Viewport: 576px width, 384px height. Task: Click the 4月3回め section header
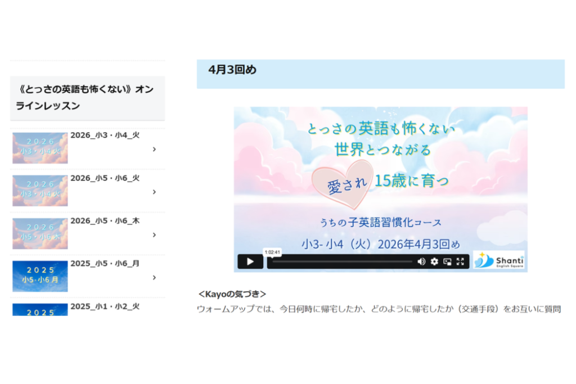(232, 70)
